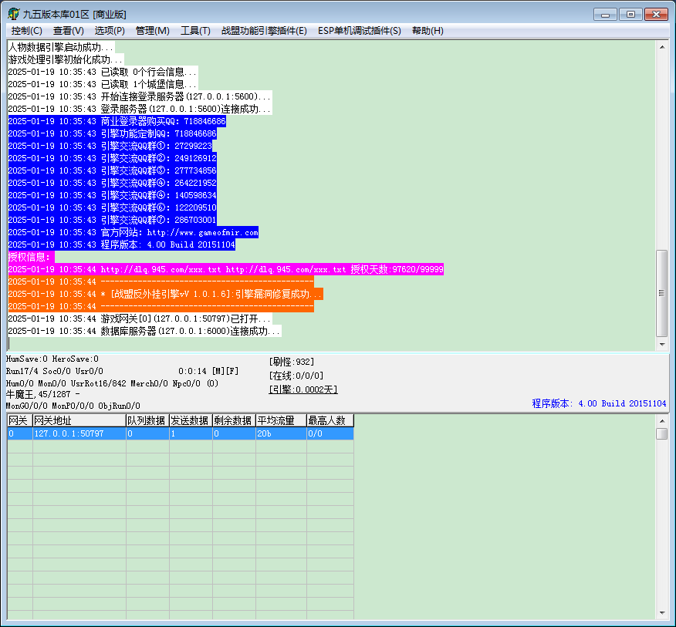Click the 引擎功能定制QQ log line
The image size is (676, 627).
113,134
